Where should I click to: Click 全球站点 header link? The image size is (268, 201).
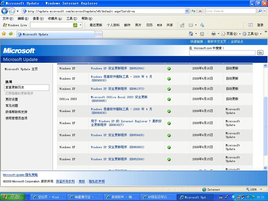point(237,42)
